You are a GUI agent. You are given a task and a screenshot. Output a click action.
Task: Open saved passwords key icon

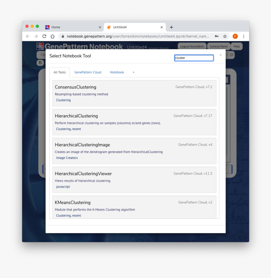(216, 36)
